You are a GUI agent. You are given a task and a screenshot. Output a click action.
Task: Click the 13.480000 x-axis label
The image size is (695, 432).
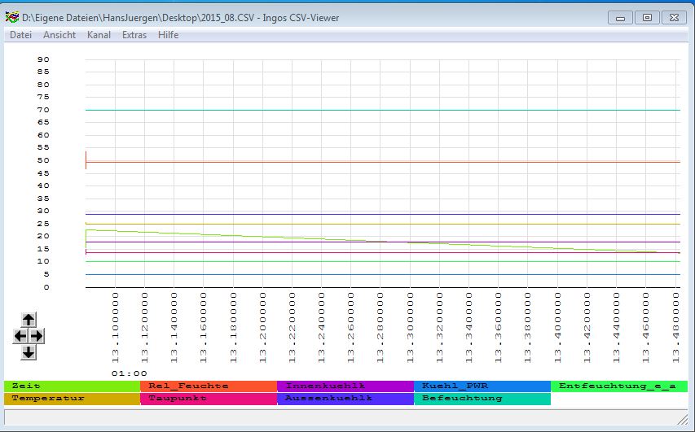675,328
